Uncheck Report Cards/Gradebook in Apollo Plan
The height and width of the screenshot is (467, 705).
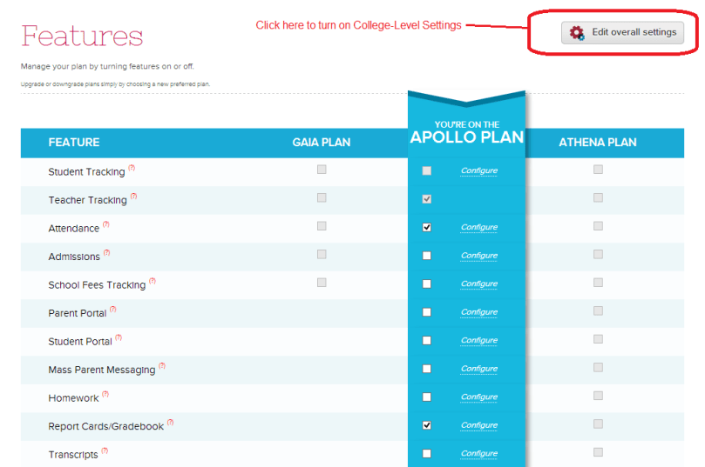point(427,425)
